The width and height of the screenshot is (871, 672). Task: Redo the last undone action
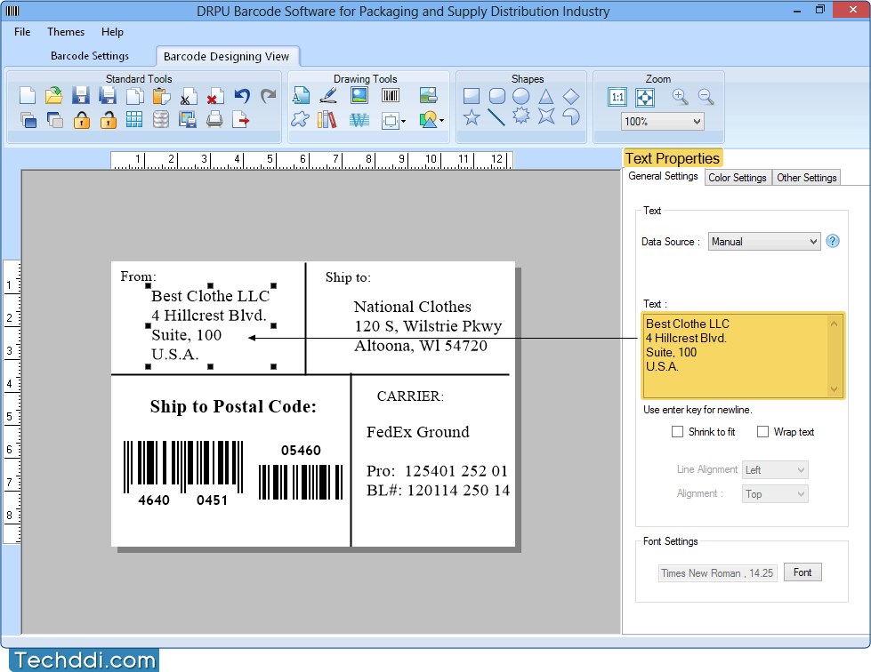click(x=269, y=96)
